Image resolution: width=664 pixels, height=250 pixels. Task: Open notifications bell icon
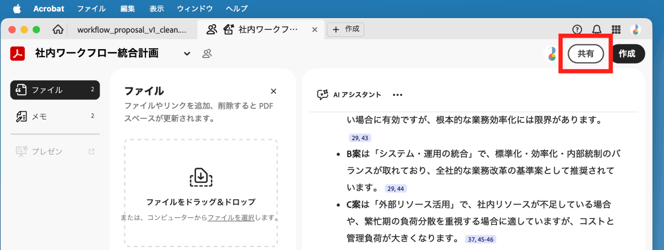[597, 30]
